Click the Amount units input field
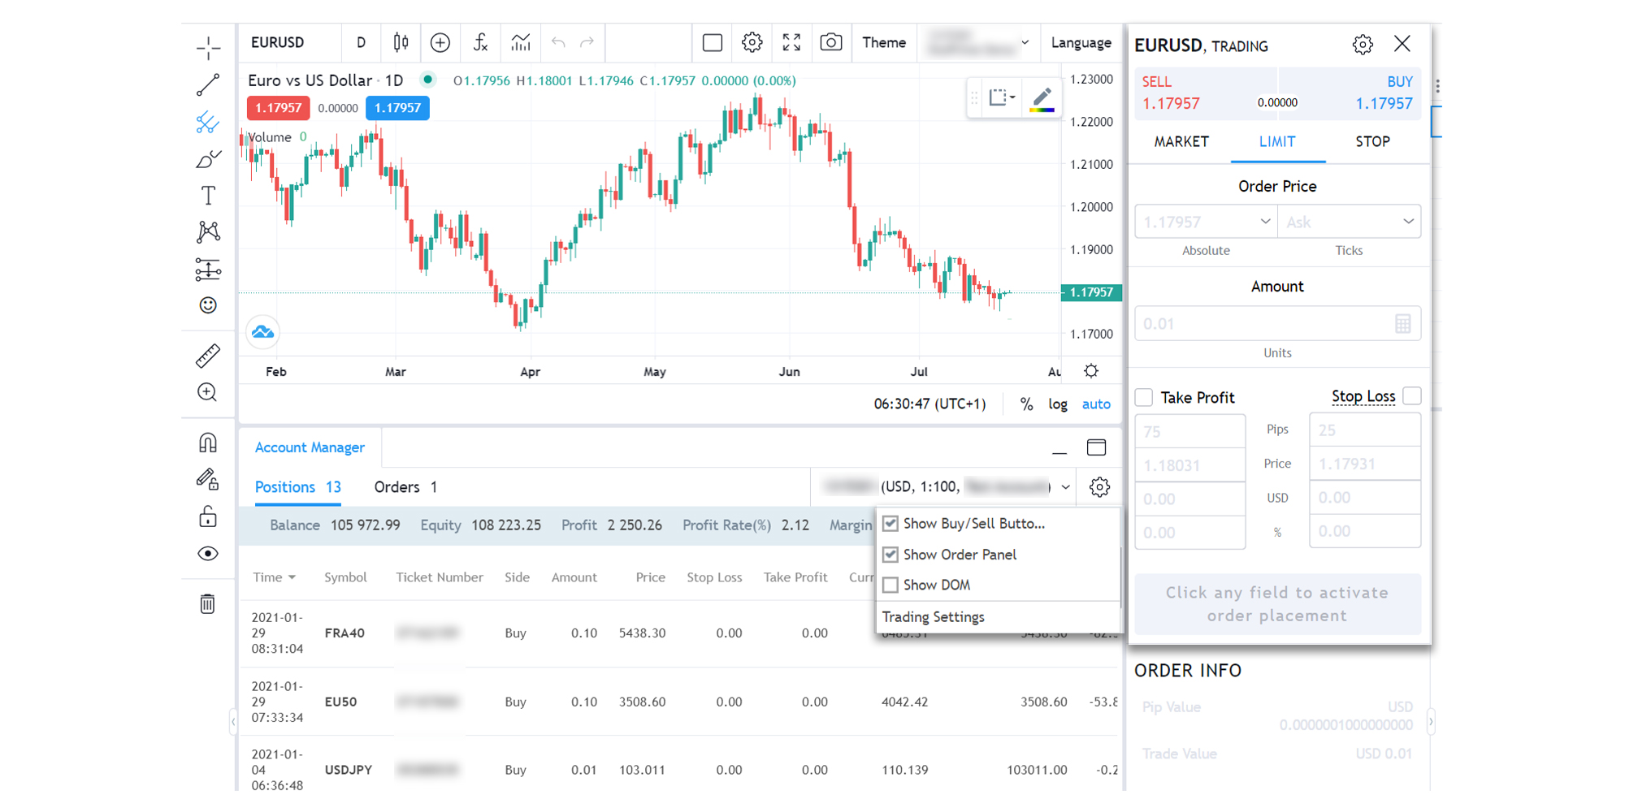 coord(1264,324)
